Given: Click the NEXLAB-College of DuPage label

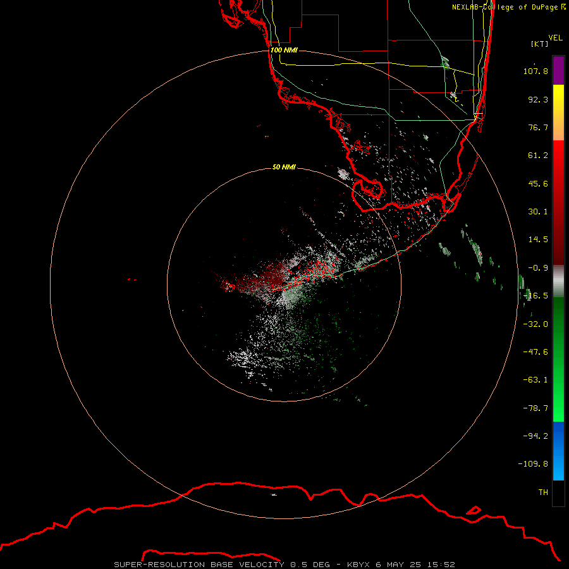Looking at the screenshot, I should pyautogui.click(x=509, y=7).
